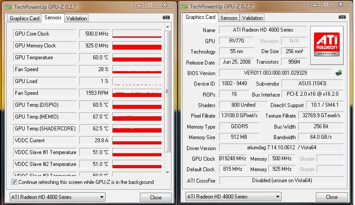
Task: Click the ATI CrossFire status field
Action: (x=282, y=180)
